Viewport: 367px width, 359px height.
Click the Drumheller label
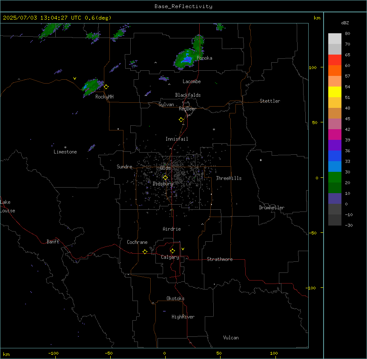tap(272, 208)
